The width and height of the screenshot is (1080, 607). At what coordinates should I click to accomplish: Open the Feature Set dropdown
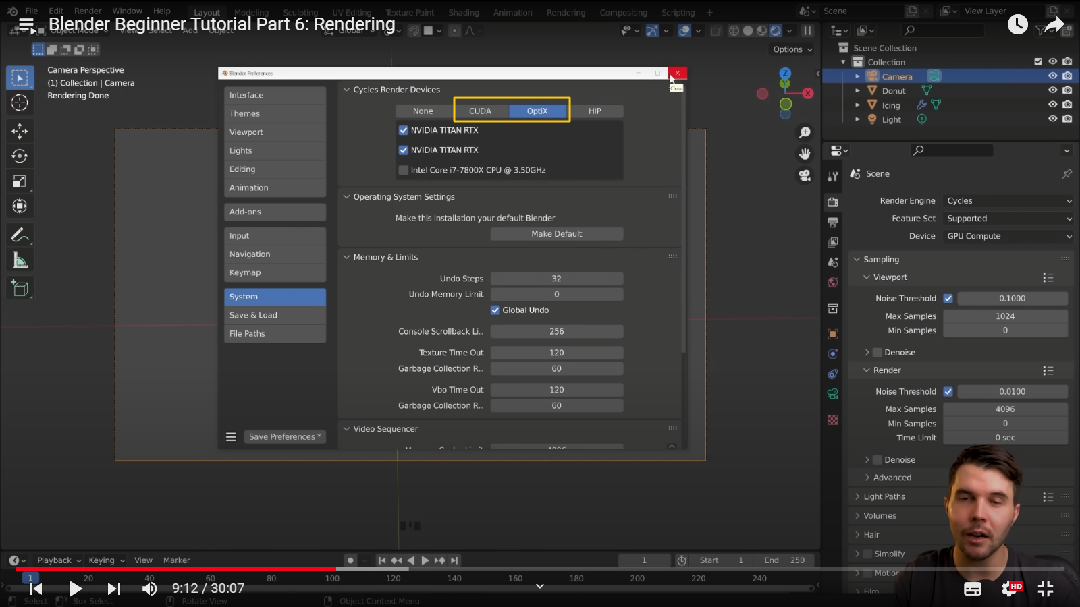1008,219
